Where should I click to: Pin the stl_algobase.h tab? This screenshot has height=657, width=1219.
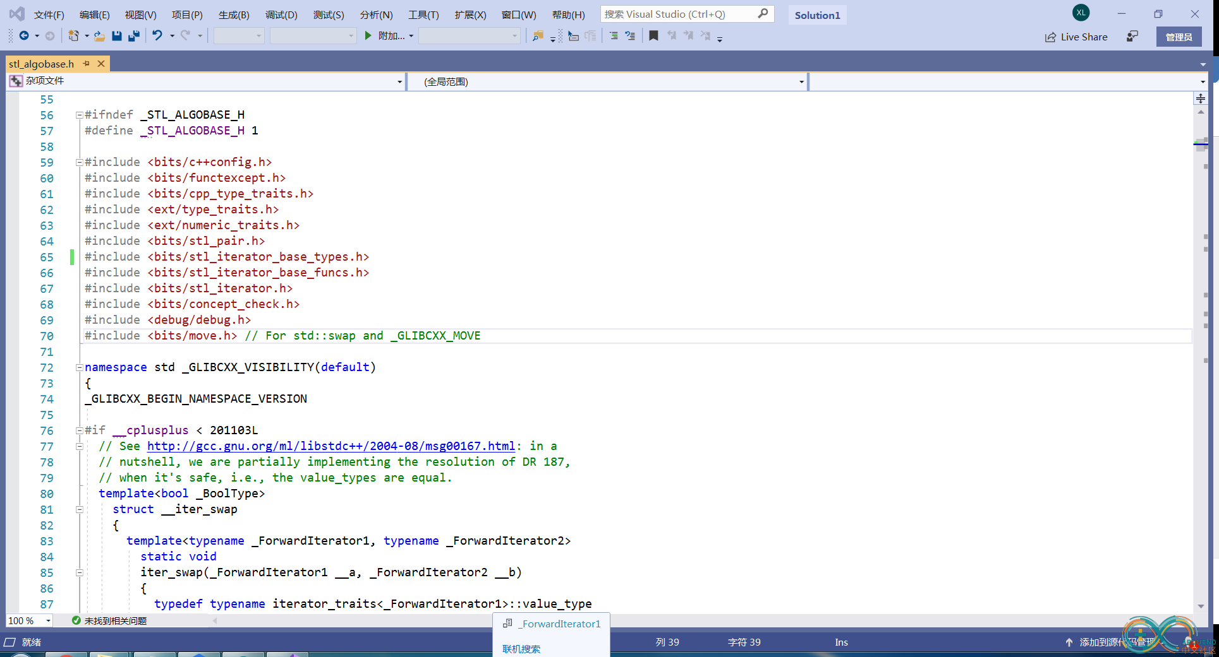tap(87, 64)
